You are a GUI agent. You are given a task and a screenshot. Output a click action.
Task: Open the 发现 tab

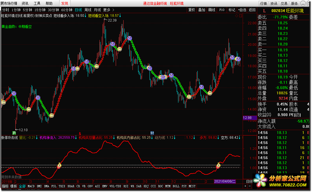[x=65, y=3]
